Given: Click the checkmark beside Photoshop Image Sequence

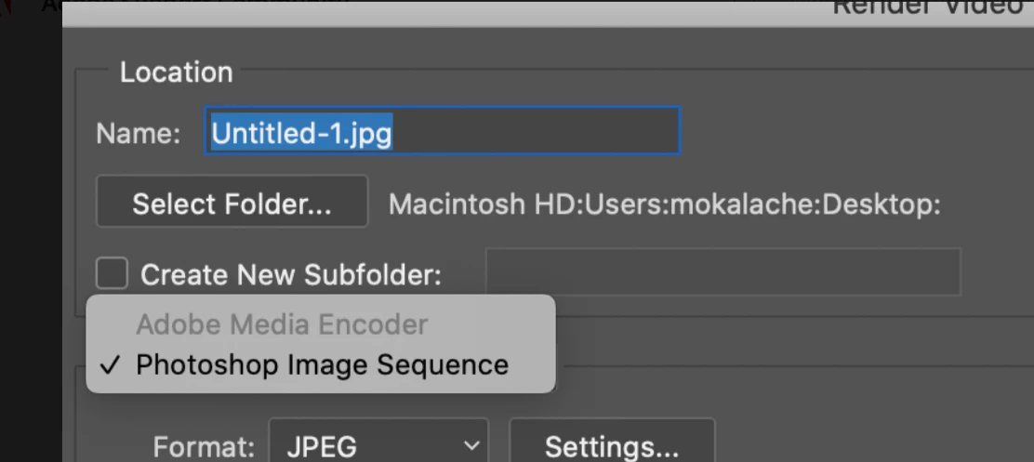Looking at the screenshot, I should coord(109,365).
